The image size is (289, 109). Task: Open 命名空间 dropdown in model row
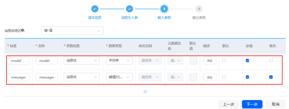point(150,61)
